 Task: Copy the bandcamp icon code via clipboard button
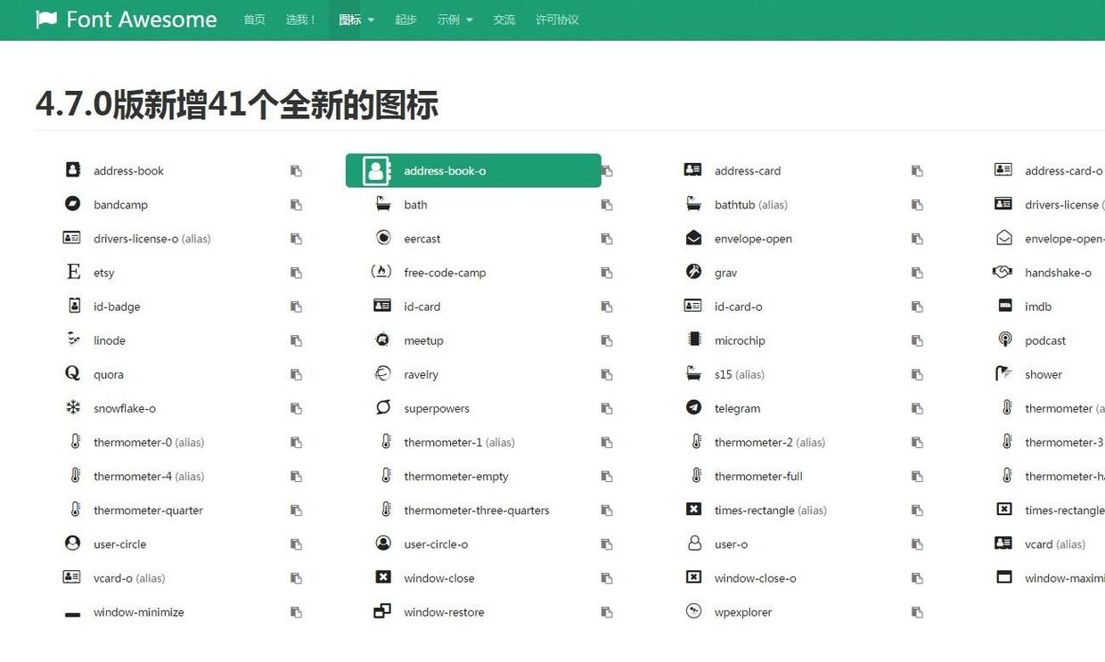pos(294,204)
